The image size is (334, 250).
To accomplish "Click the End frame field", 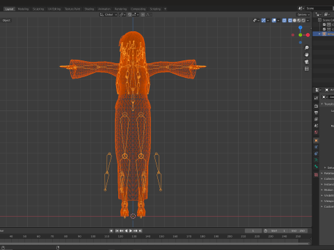I will [x=298, y=231].
